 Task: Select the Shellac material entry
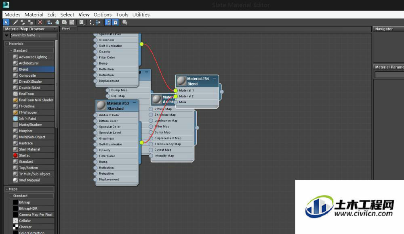pyautogui.click(x=34, y=155)
